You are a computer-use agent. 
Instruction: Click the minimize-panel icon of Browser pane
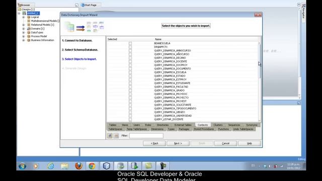point(76,5)
